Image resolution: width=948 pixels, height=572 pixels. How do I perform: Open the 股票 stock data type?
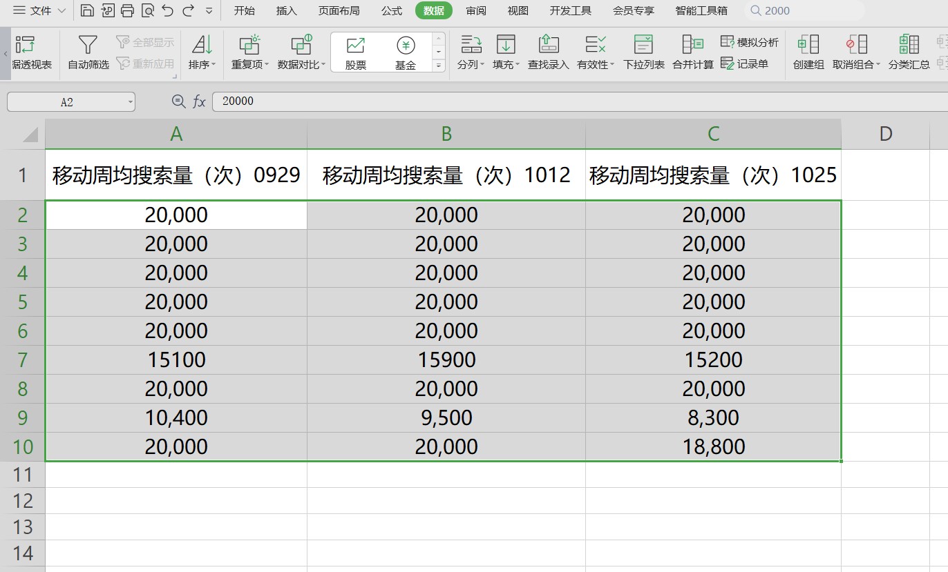click(356, 52)
